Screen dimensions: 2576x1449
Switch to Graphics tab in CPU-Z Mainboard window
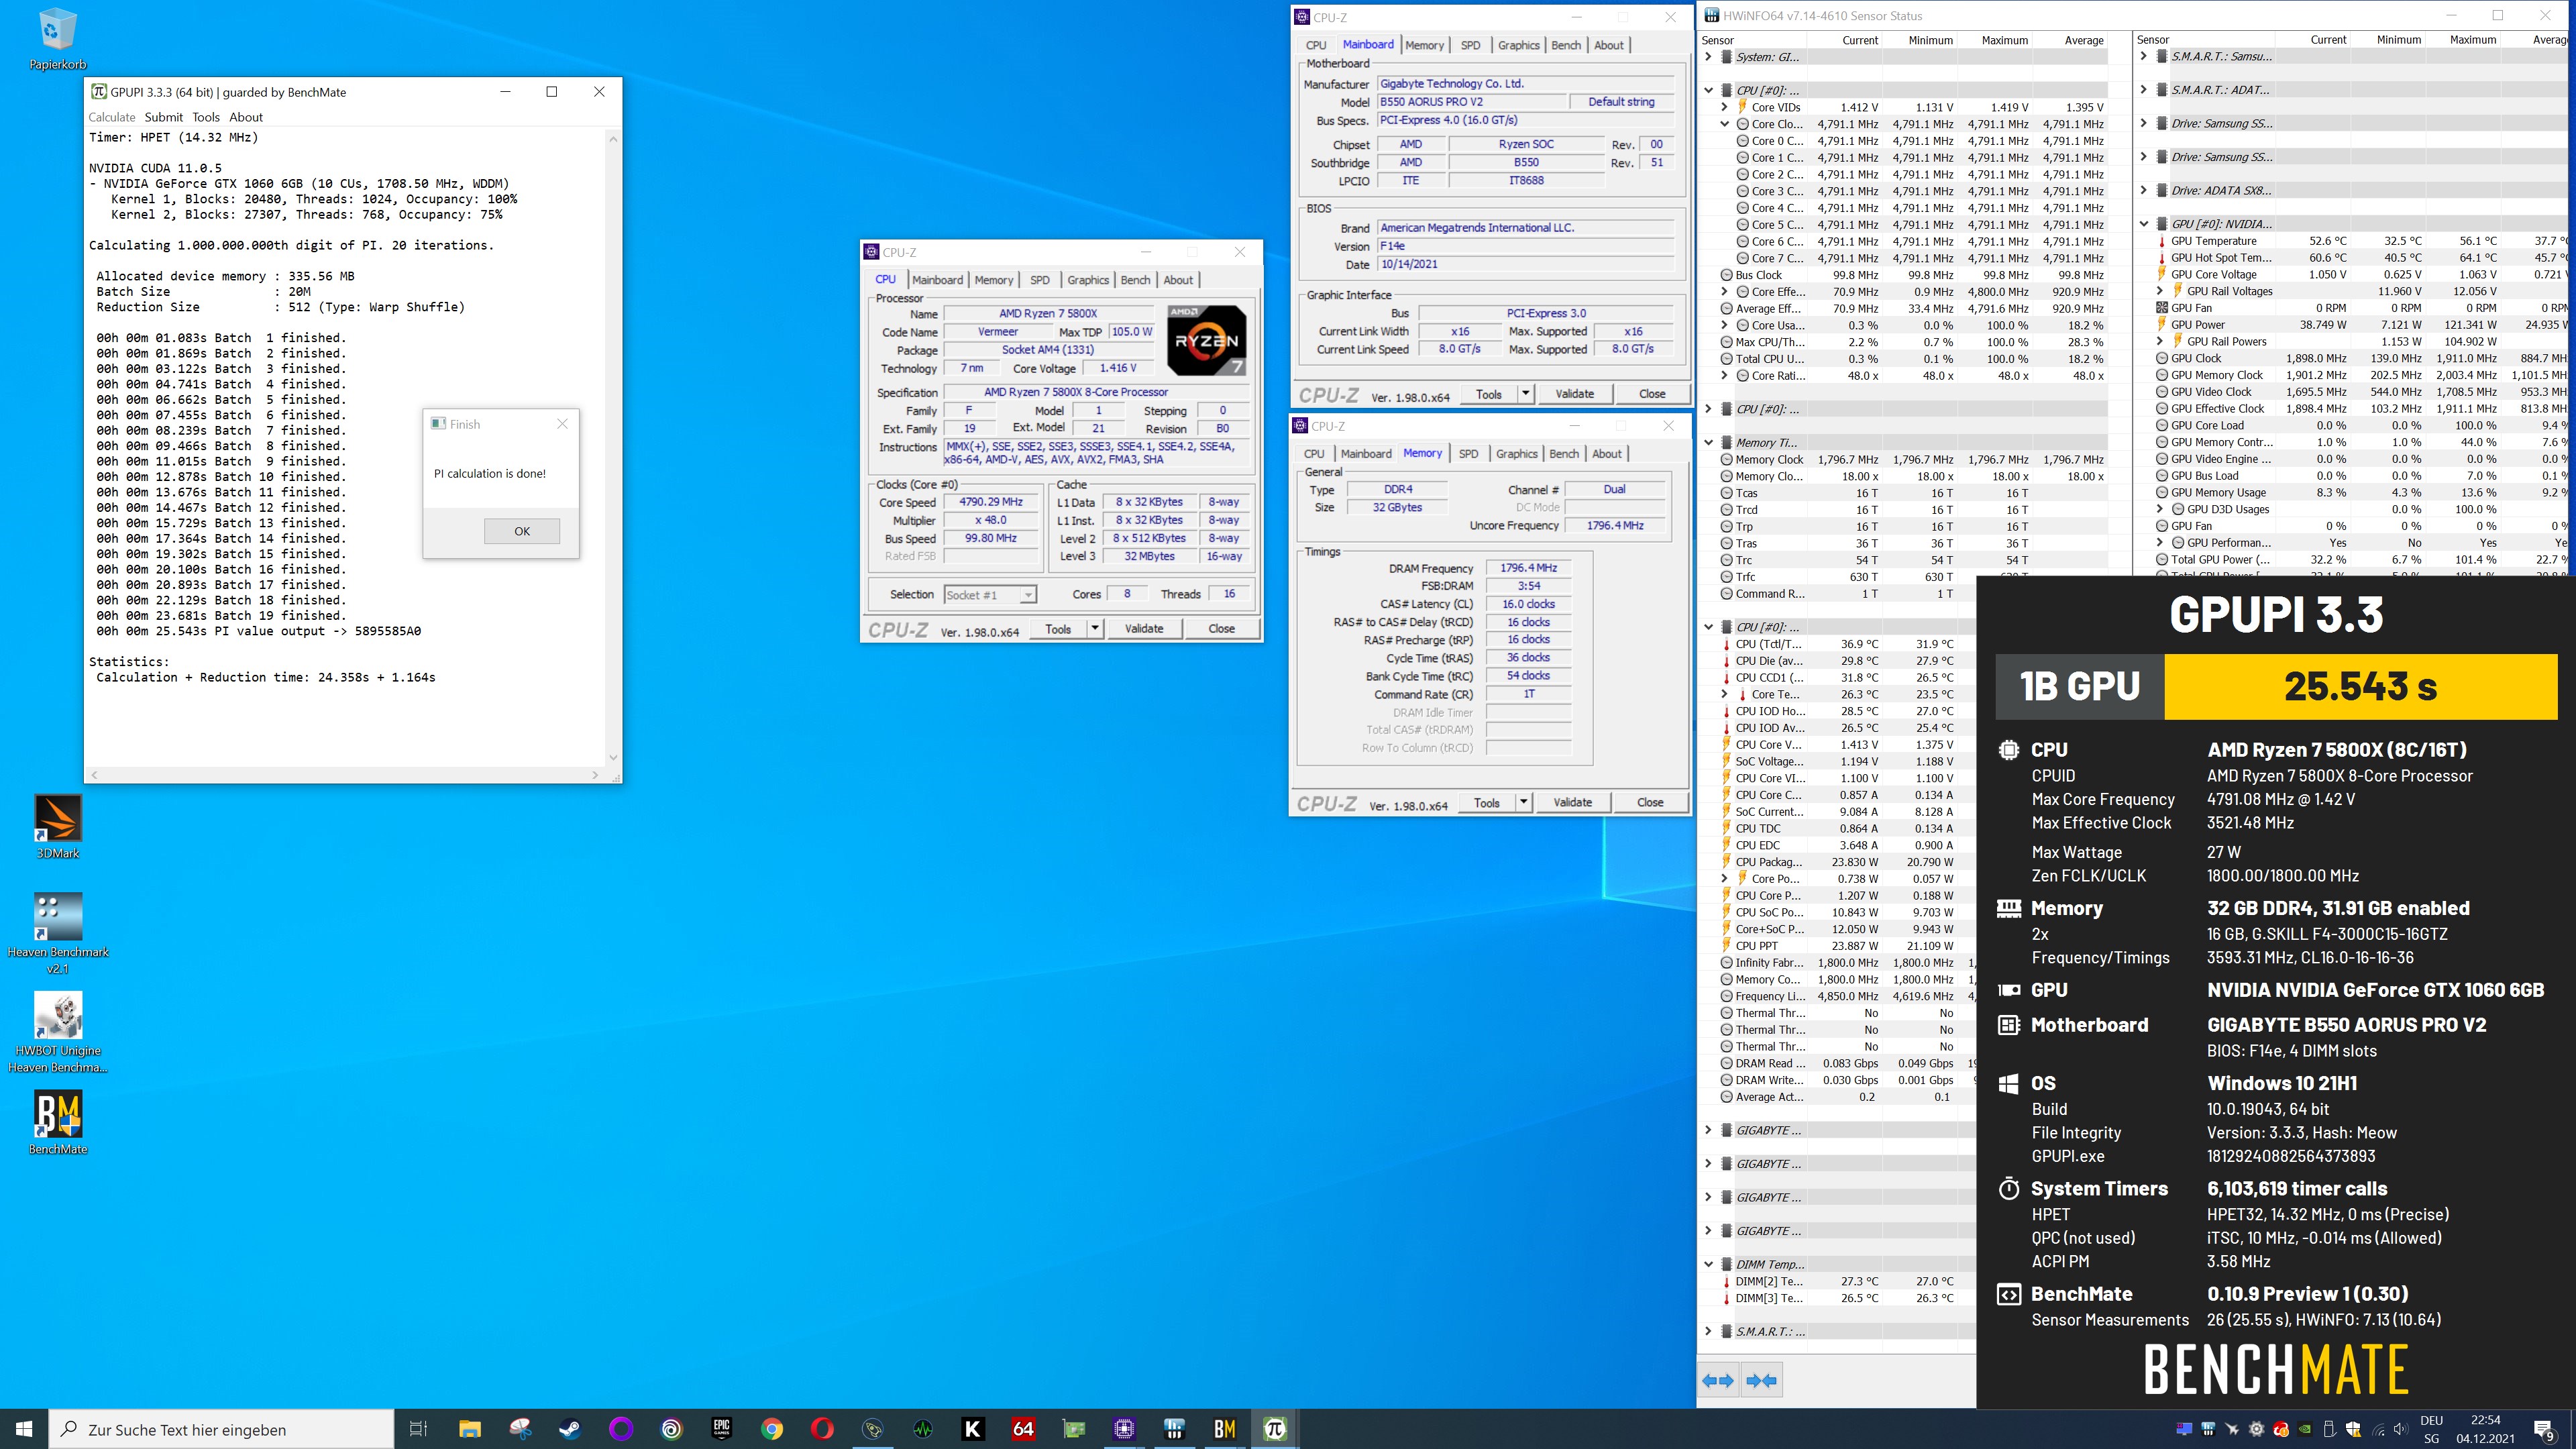tap(1518, 45)
